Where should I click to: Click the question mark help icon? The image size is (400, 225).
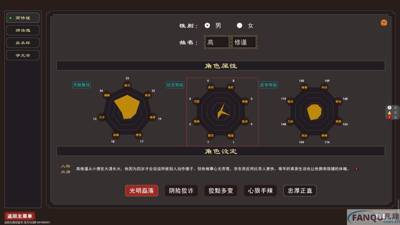(x=356, y=169)
